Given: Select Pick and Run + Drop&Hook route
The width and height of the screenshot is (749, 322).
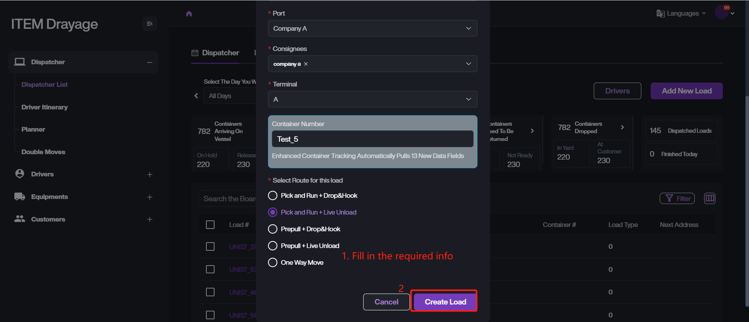Looking at the screenshot, I should click(273, 195).
